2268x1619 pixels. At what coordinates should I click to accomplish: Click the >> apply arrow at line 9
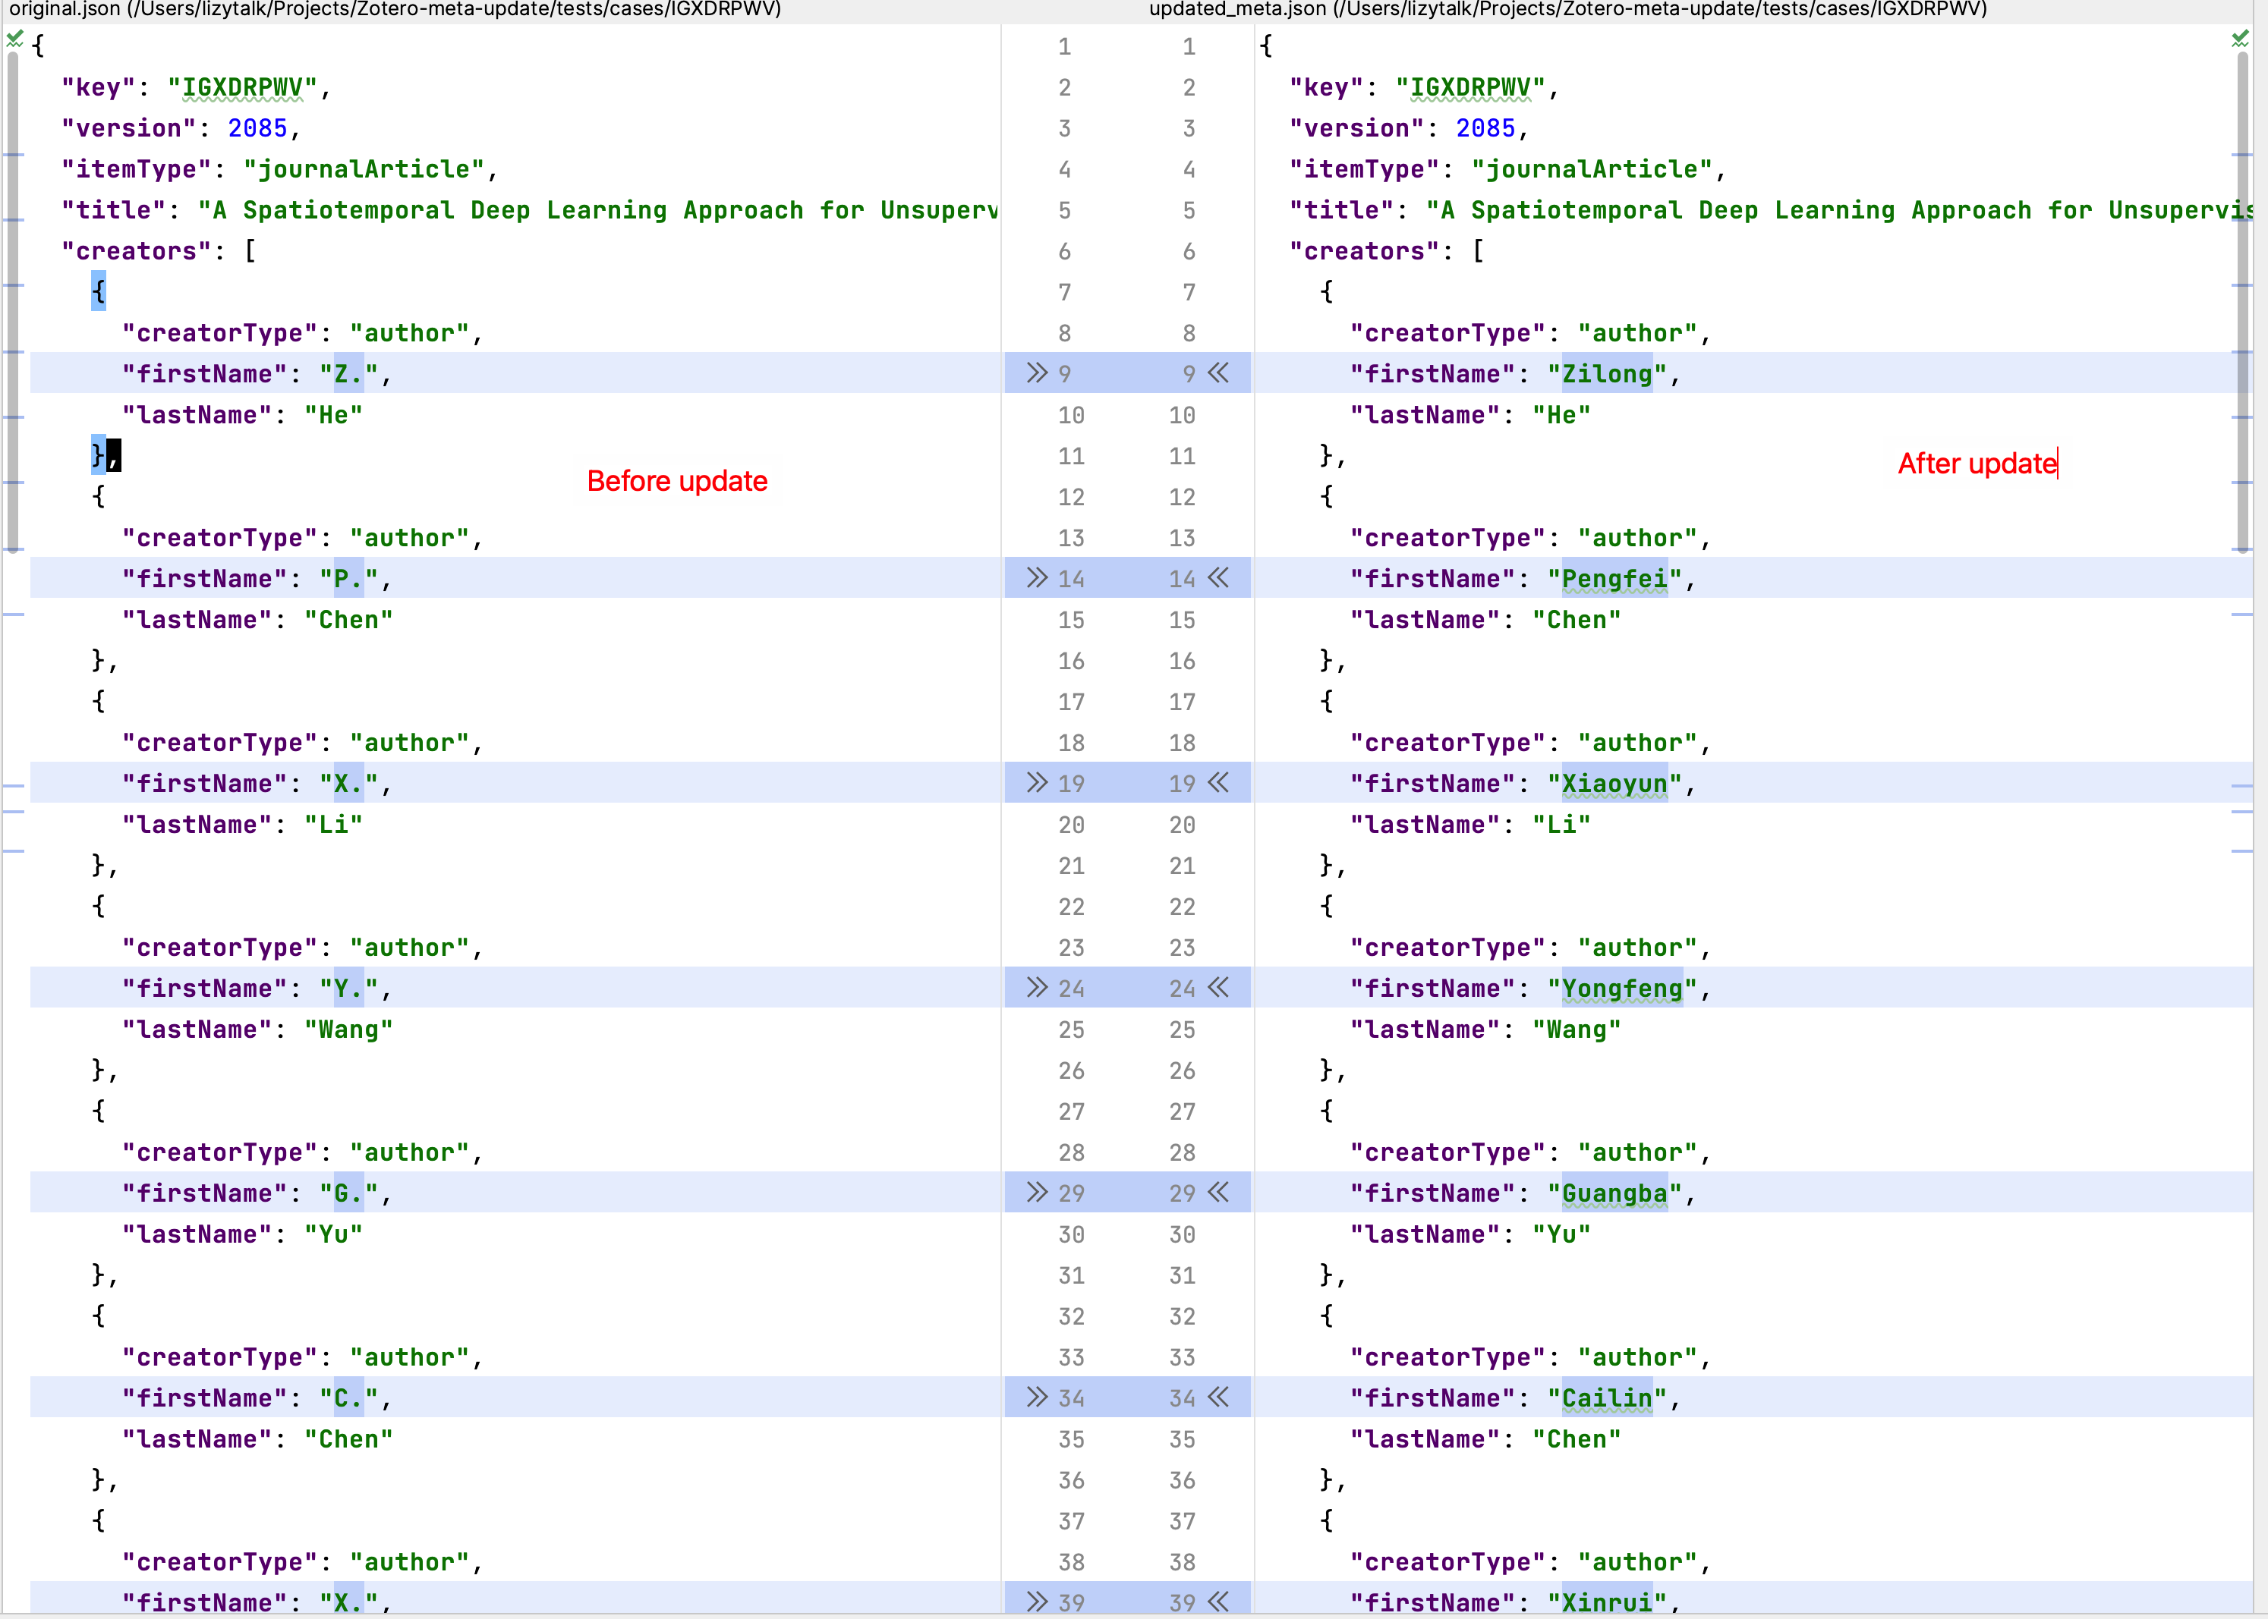[1038, 373]
